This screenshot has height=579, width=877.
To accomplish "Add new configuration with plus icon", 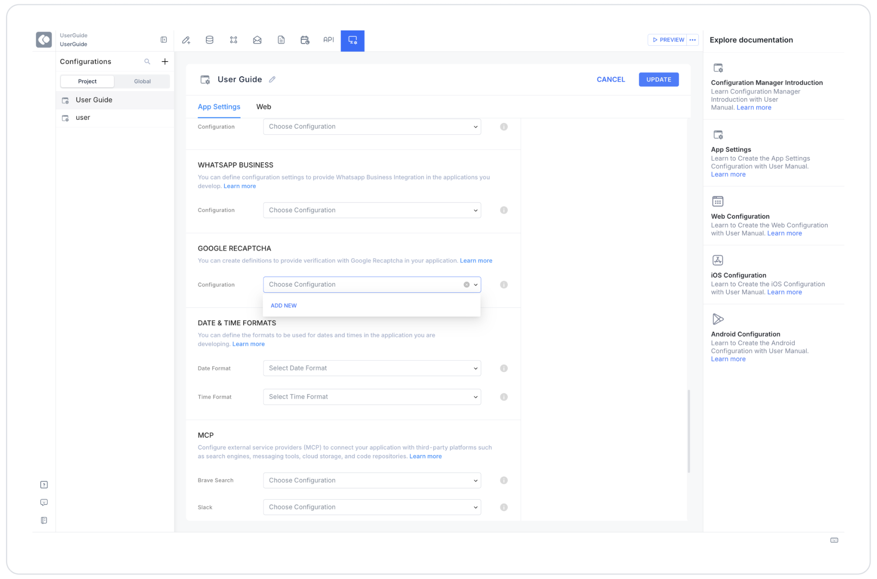I will point(165,62).
